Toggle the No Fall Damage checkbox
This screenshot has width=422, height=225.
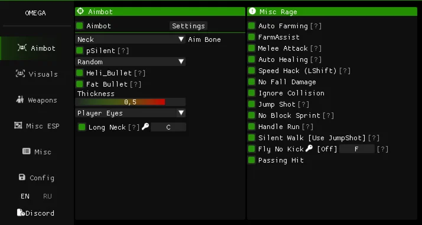coord(251,82)
